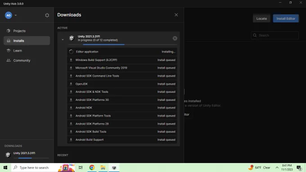Viewport: 306px width, 172px height.
Task: Click download icon for Visual Studio Community 2019
Action: pyautogui.click(x=71, y=68)
